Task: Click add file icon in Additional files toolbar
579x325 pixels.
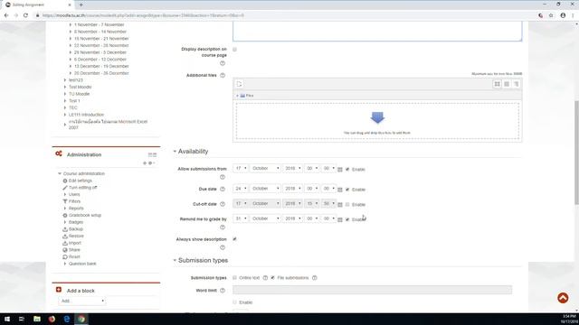Action: (239, 84)
